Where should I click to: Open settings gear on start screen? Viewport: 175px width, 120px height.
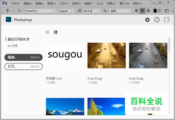click(x=147, y=20)
